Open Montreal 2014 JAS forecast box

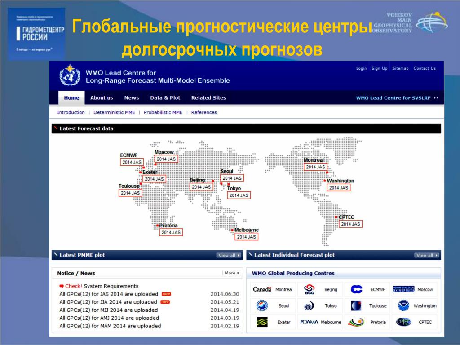click(316, 167)
